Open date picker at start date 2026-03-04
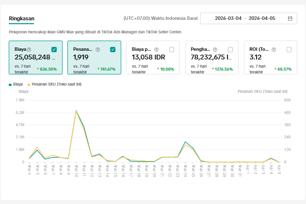306x204 pixels. tap(228, 18)
